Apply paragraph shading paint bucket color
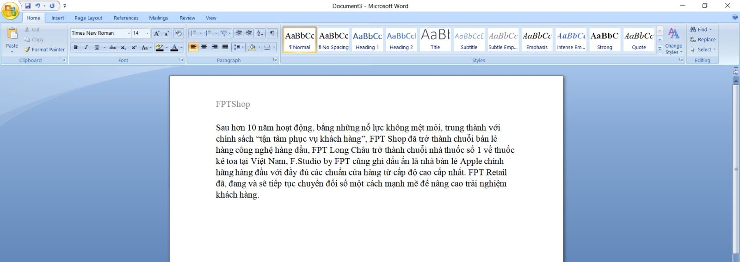The width and height of the screenshot is (740, 262). (252, 47)
